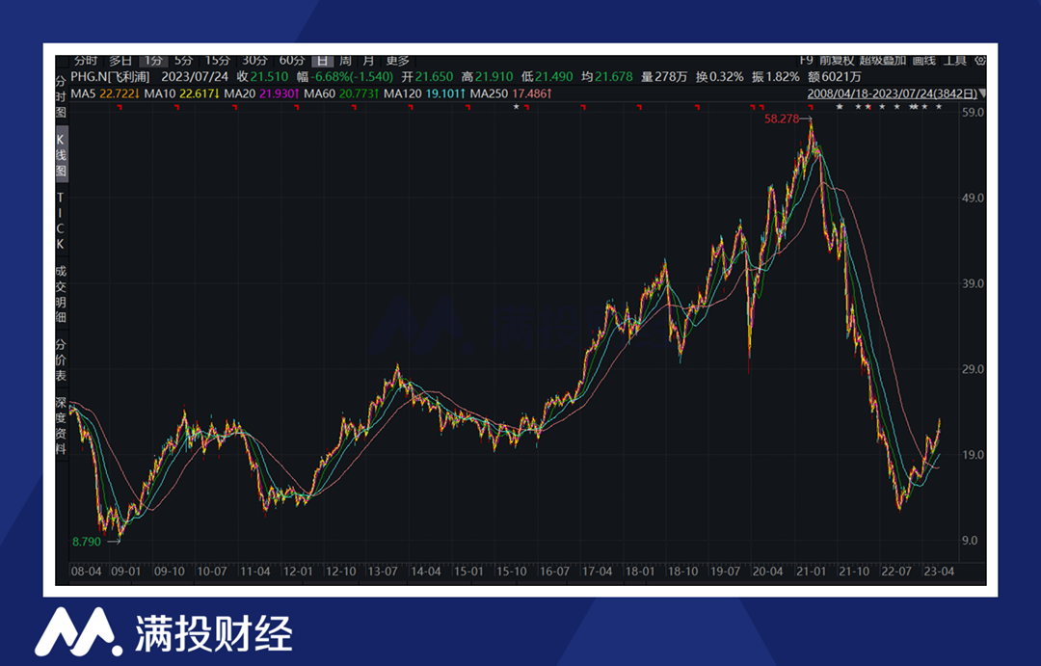Open the date range dropdown 2008/04/18-2023/07/24

coord(895,93)
